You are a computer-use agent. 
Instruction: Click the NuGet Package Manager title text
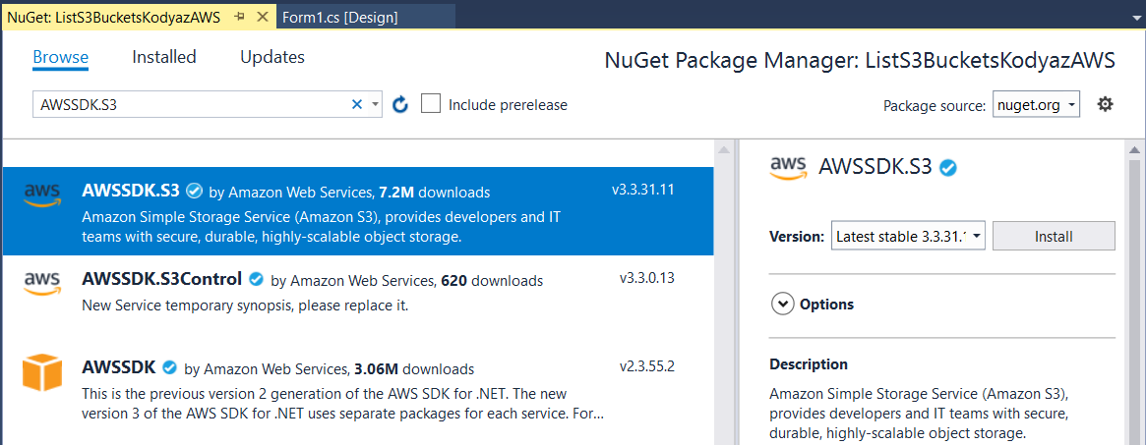(860, 61)
